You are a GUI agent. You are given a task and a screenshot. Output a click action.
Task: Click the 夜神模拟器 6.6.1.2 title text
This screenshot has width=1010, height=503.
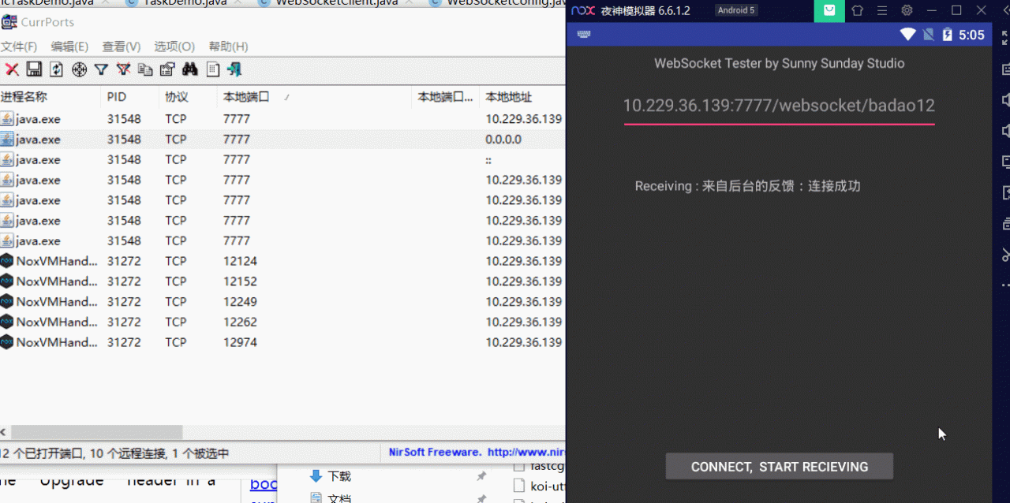tap(645, 10)
